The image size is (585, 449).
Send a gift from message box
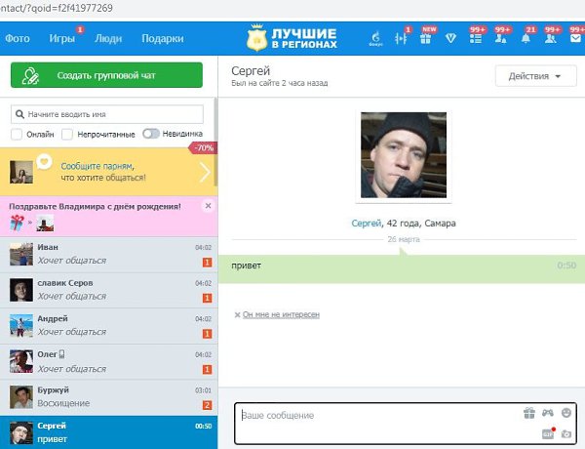529,413
